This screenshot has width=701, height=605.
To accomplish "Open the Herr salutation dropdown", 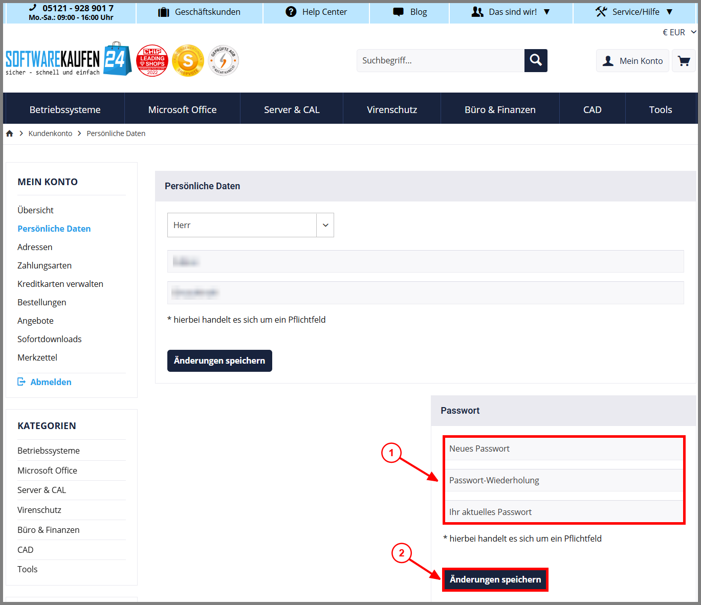I will pos(251,225).
